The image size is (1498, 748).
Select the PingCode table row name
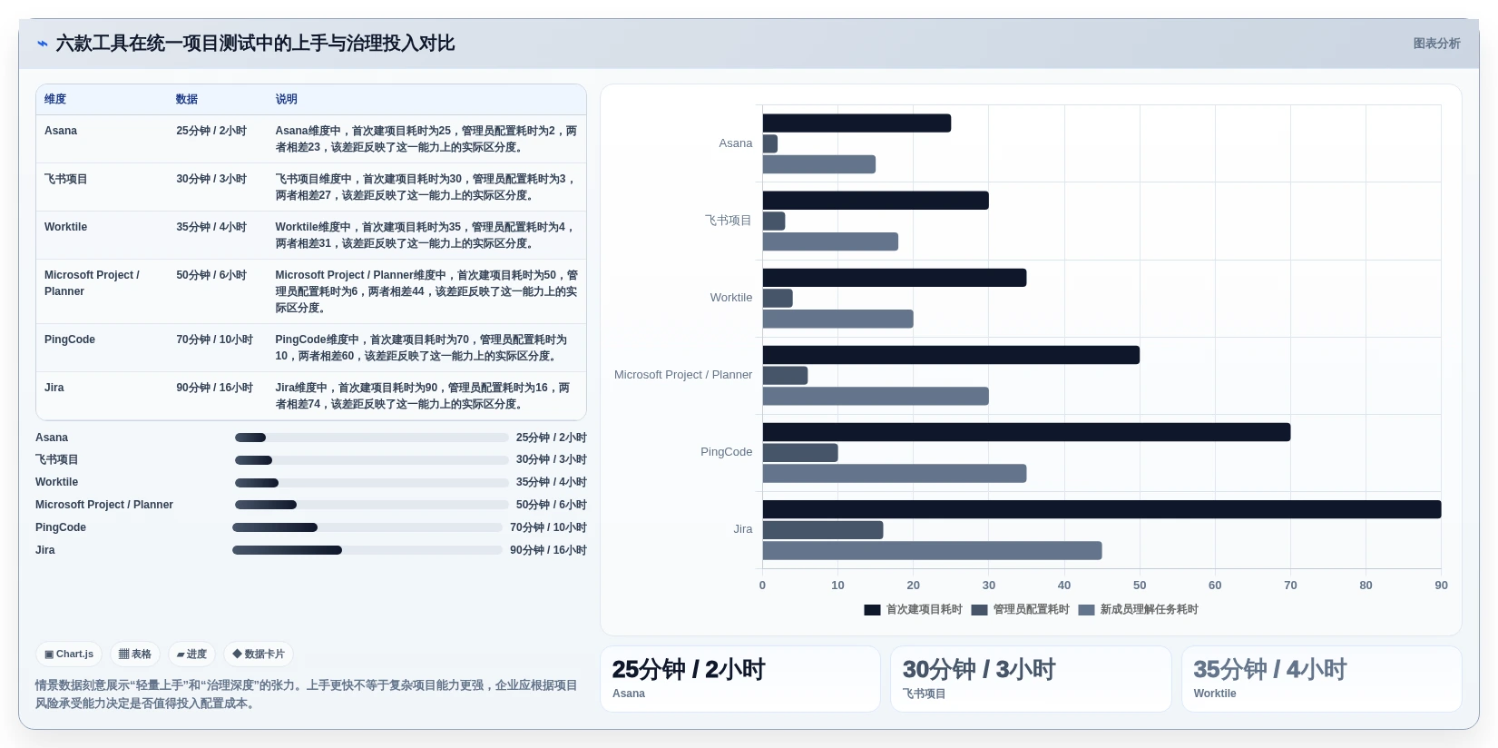point(70,340)
